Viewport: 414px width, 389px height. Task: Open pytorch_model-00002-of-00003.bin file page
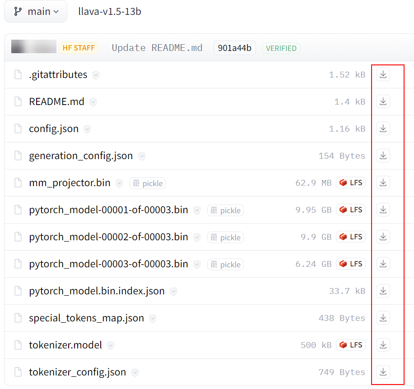click(x=108, y=237)
